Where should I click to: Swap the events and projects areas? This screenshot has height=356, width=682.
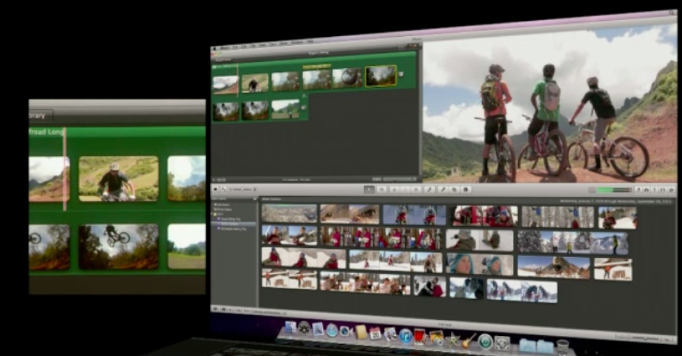(223, 188)
